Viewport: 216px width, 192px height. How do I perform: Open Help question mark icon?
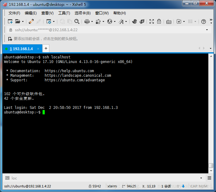click(203, 22)
